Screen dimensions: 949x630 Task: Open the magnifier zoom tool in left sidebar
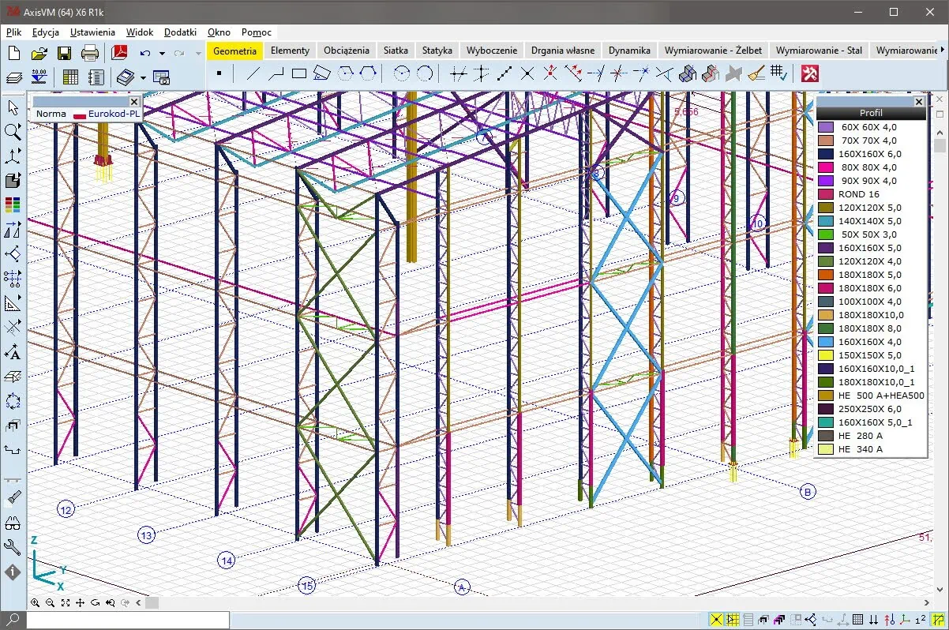[13, 131]
